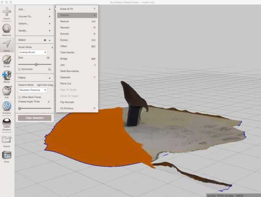The image size is (261, 197).
Task: Choose Separate menu entry
Action: tap(77, 77)
